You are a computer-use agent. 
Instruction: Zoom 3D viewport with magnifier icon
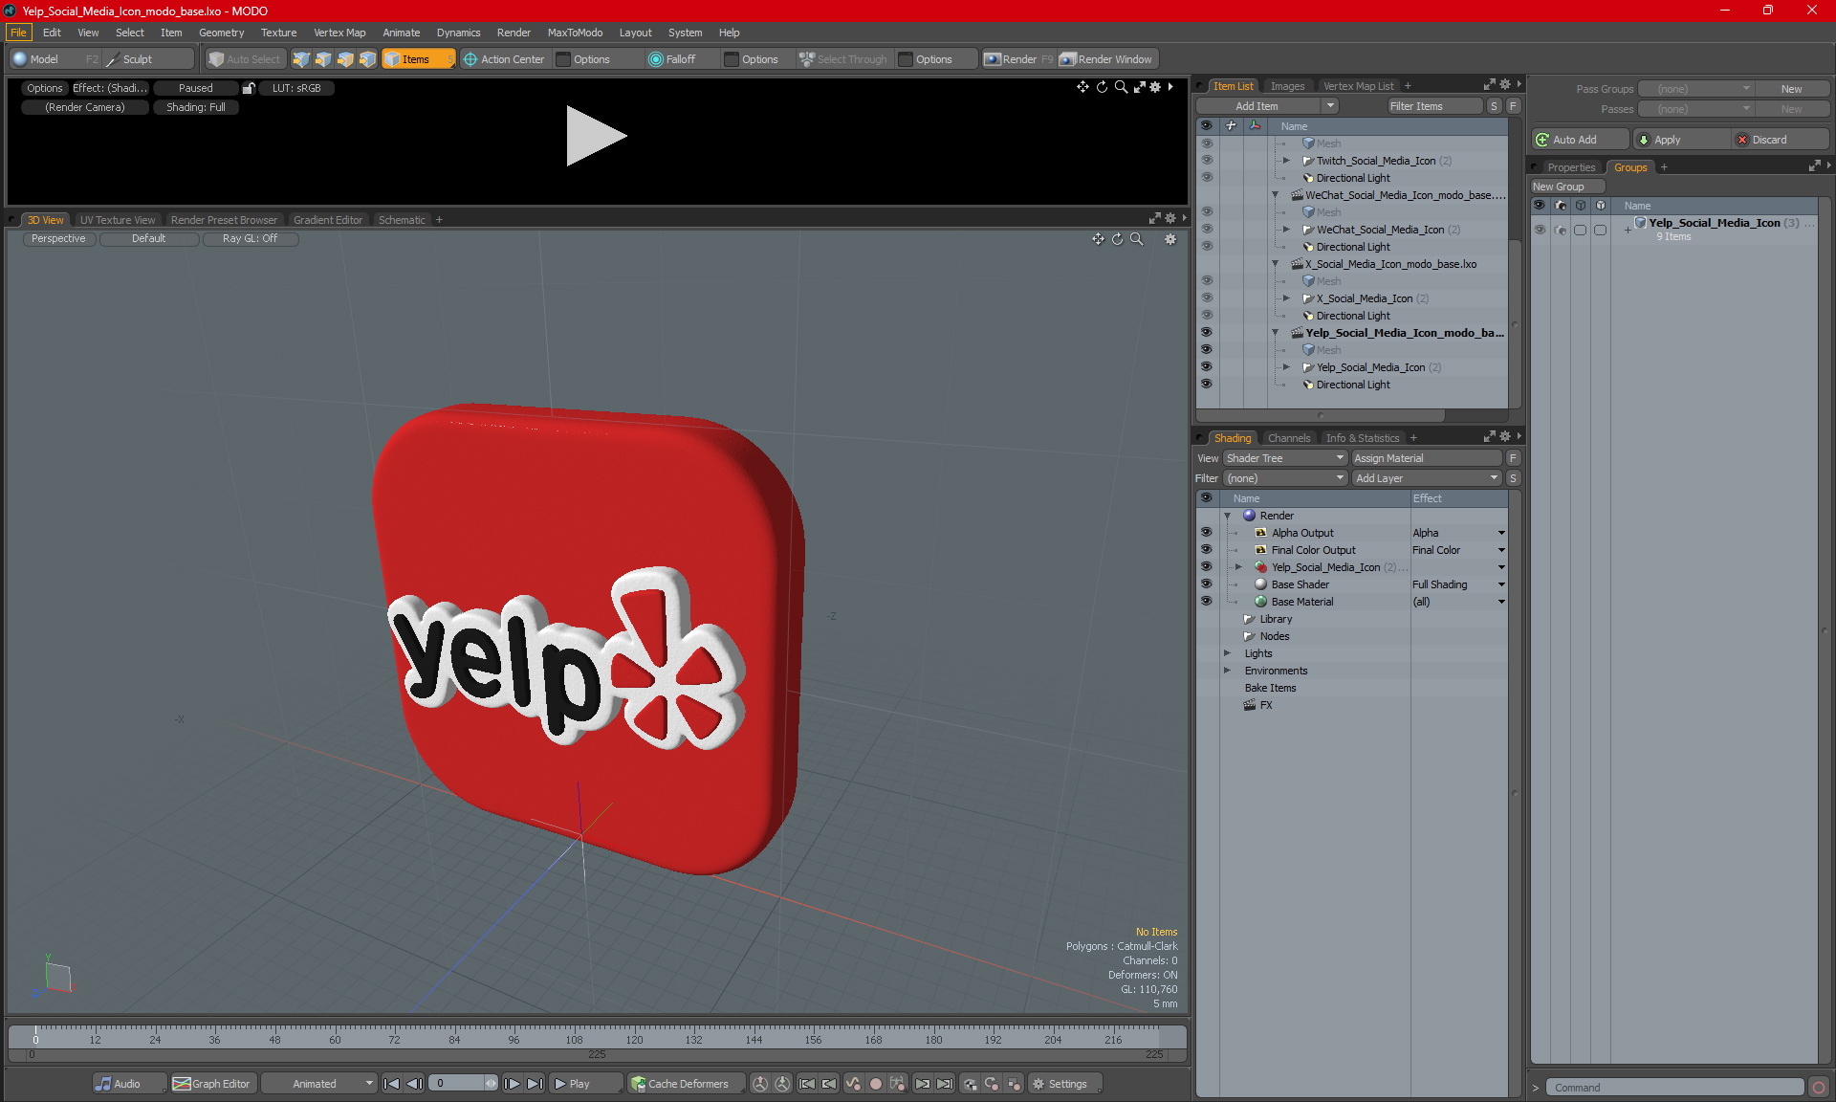1136,239
